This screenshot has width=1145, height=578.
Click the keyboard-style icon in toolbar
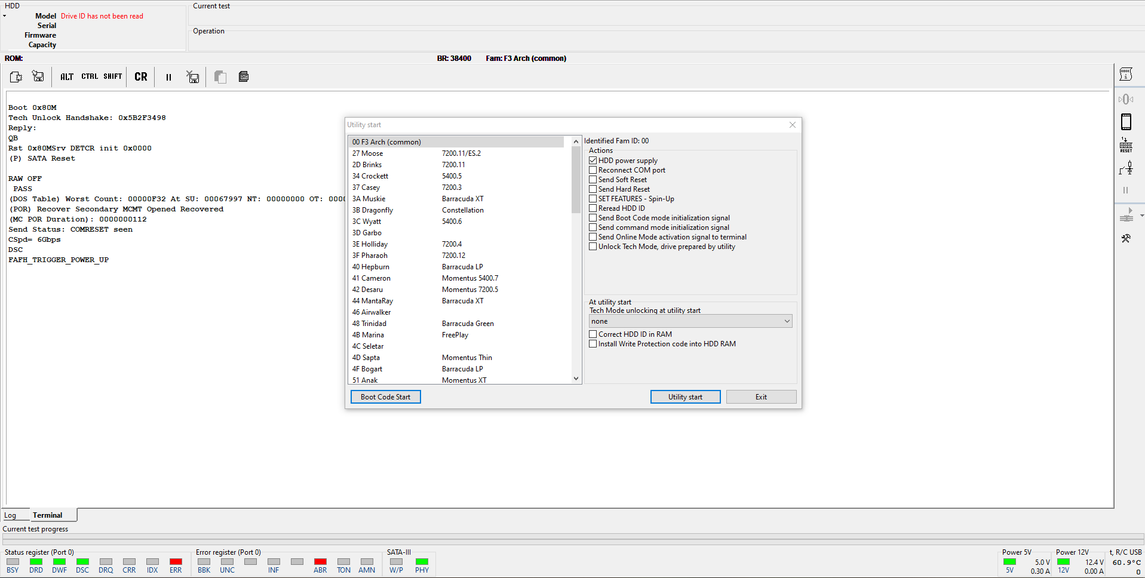coord(244,76)
